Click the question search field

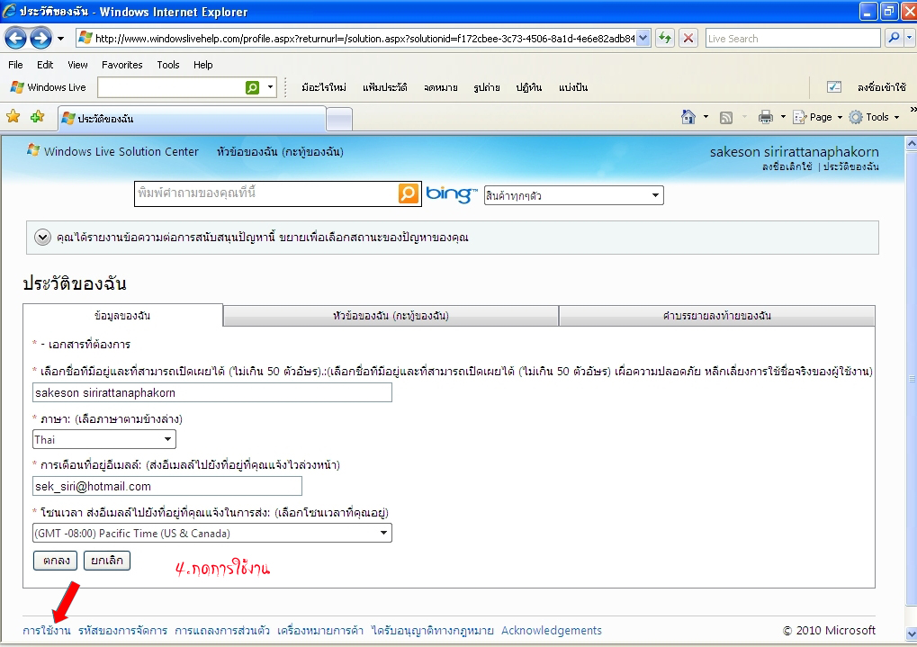point(266,193)
